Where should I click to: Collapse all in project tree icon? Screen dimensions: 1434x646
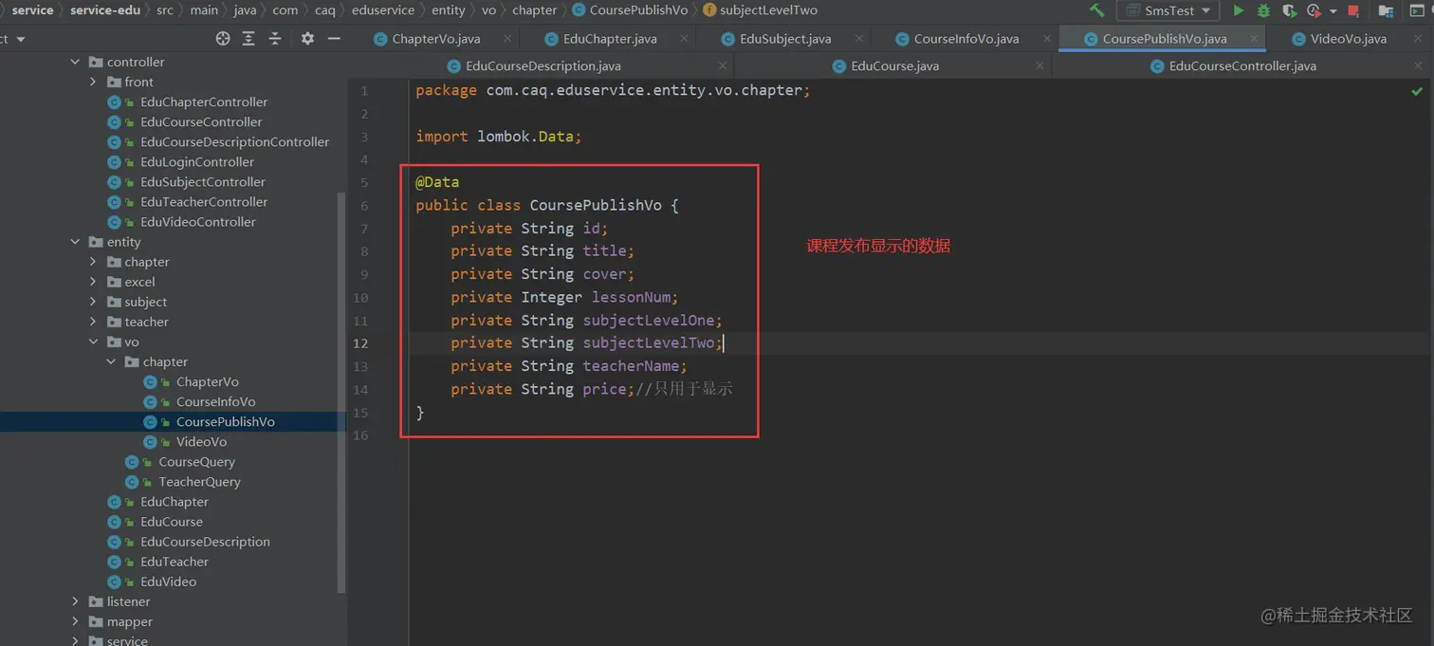pyautogui.click(x=275, y=39)
